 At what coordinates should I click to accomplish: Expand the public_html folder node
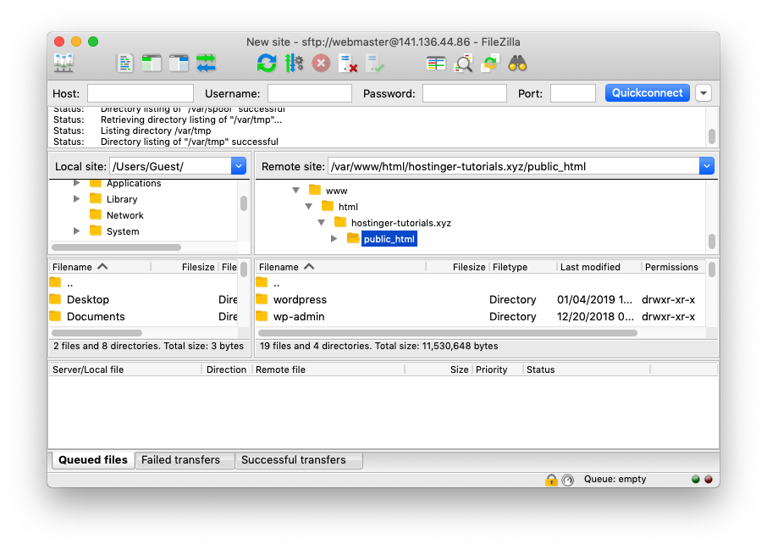point(334,239)
